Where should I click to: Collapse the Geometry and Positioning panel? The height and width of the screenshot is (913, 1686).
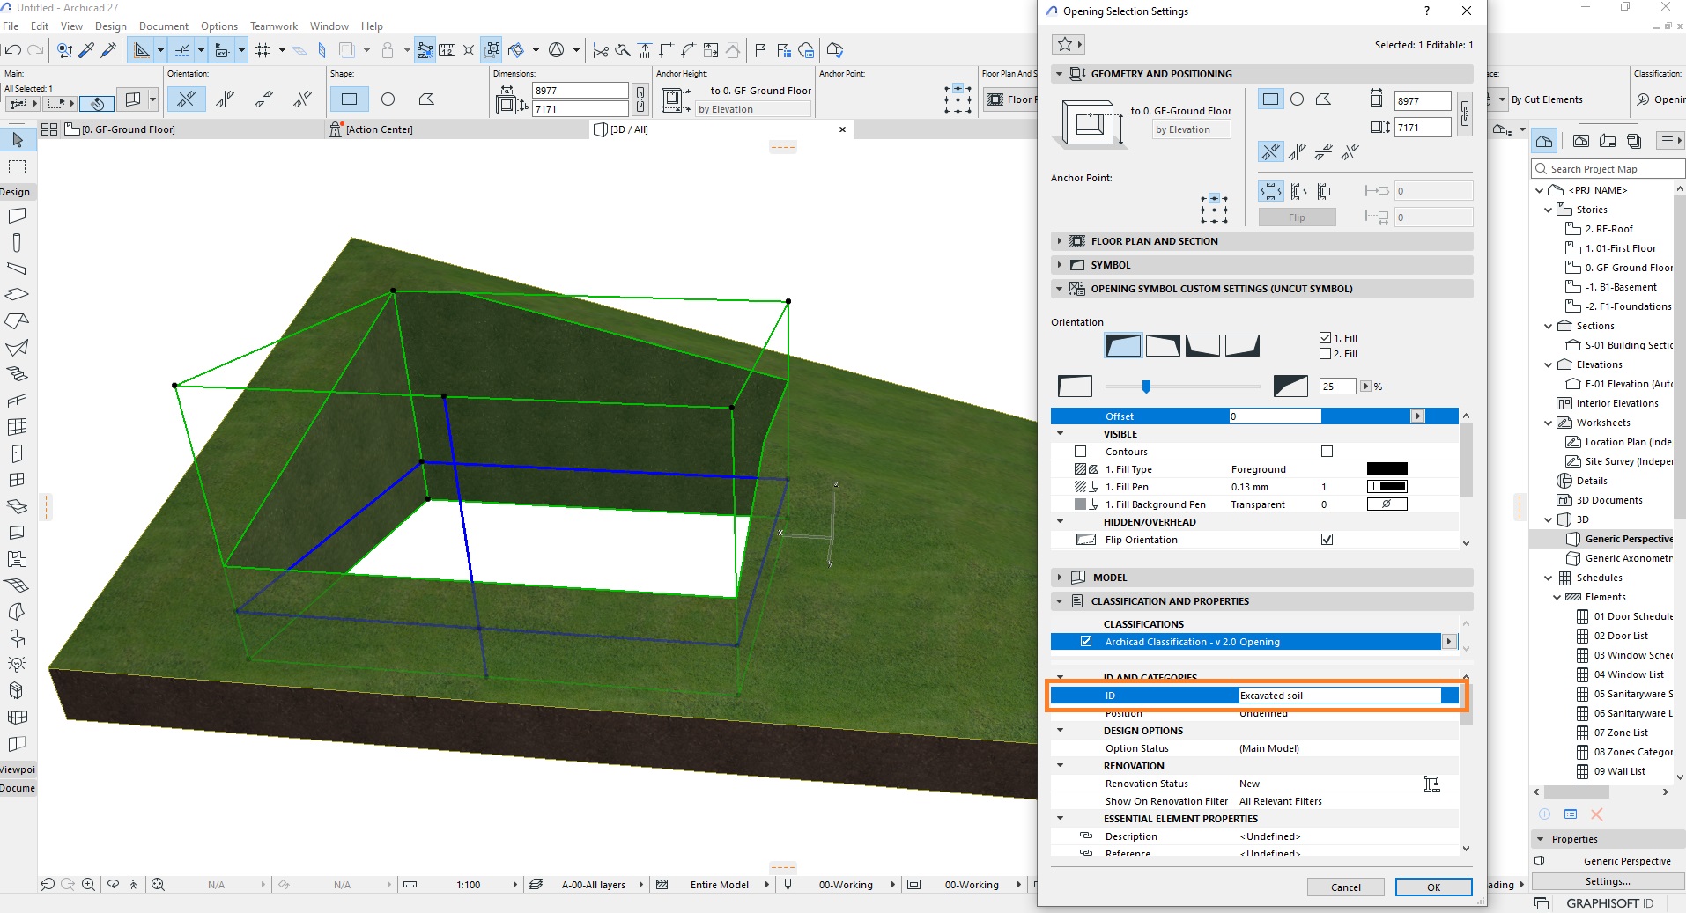(x=1059, y=74)
